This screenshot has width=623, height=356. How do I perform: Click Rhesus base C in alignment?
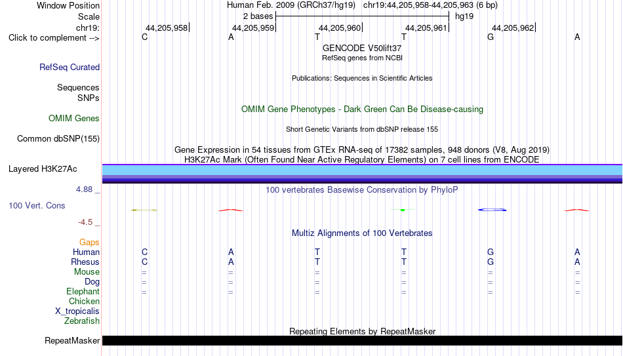(145, 262)
